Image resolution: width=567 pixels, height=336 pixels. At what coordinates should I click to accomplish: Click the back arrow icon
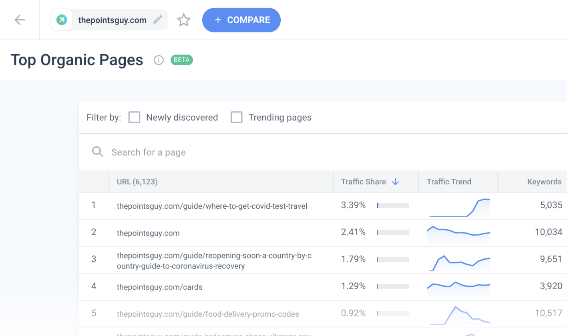20,20
